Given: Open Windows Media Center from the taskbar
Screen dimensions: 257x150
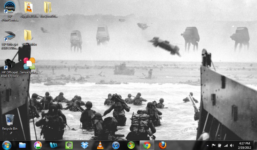Looking at the screenshot, I should pyautogui.click(x=131, y=145).
